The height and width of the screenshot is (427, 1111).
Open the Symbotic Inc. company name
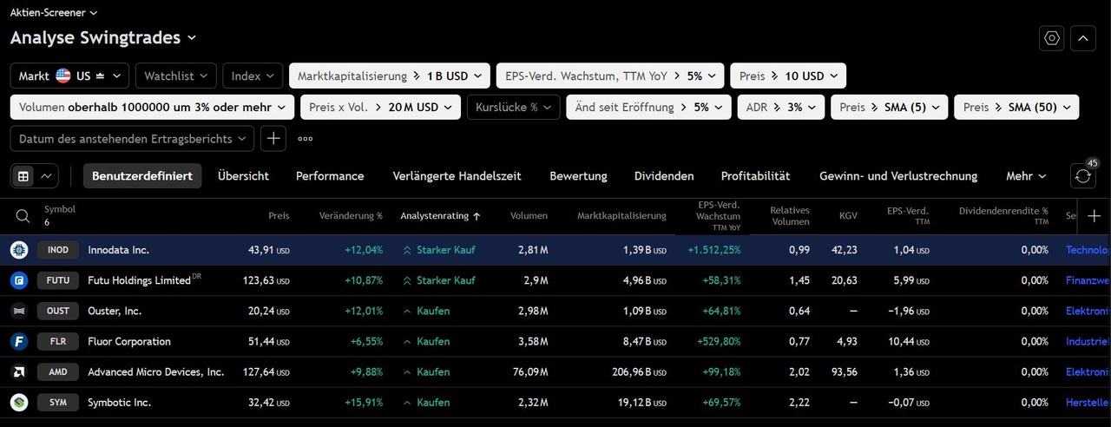click(x=119, y=402)
